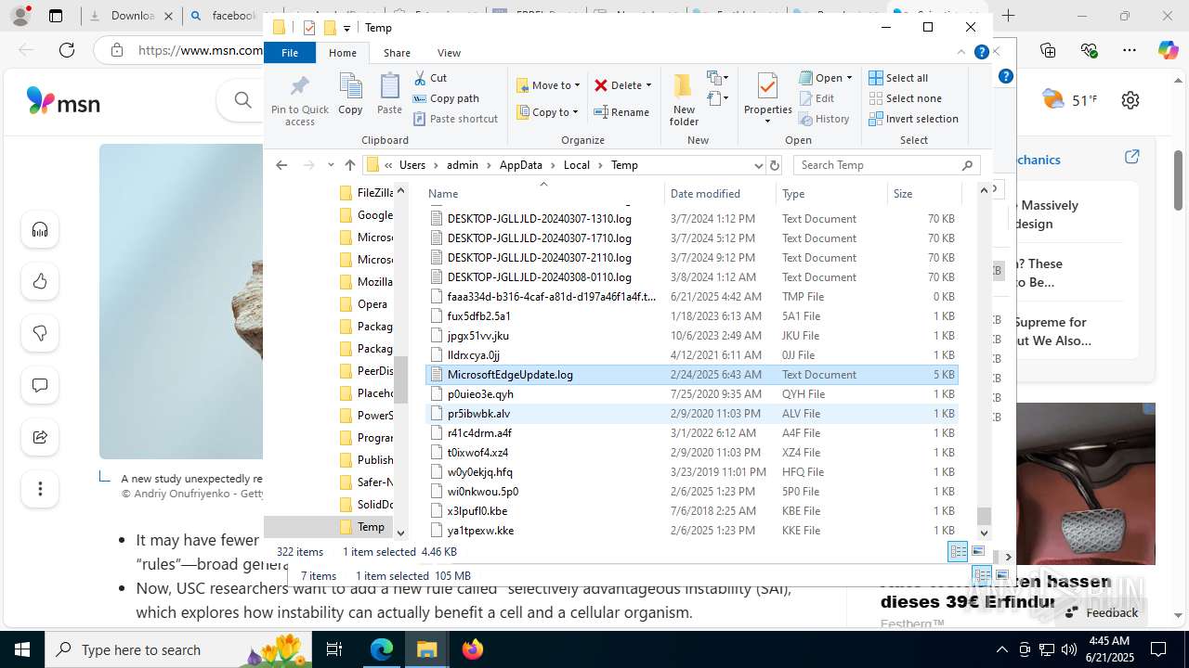Screen dimensions: 1189x668
Task: Click Select none
Action: pos(905,98)
